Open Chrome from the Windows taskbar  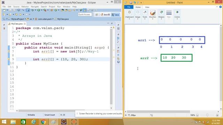[x=44, y=122]
